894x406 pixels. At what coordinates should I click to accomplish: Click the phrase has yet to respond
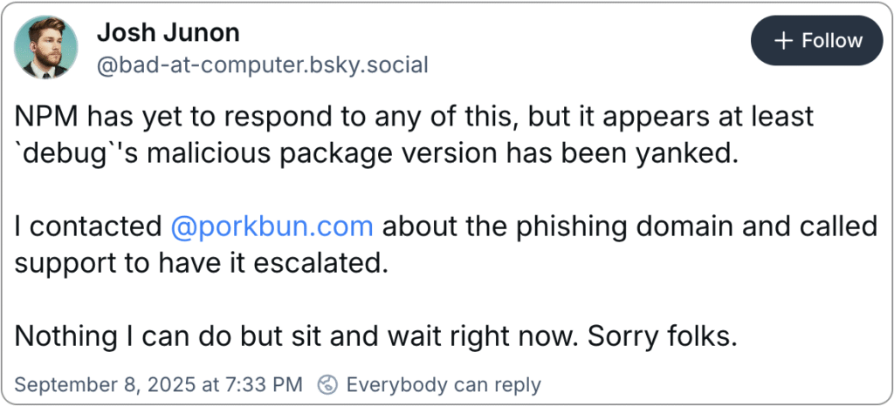click(199, 116)
